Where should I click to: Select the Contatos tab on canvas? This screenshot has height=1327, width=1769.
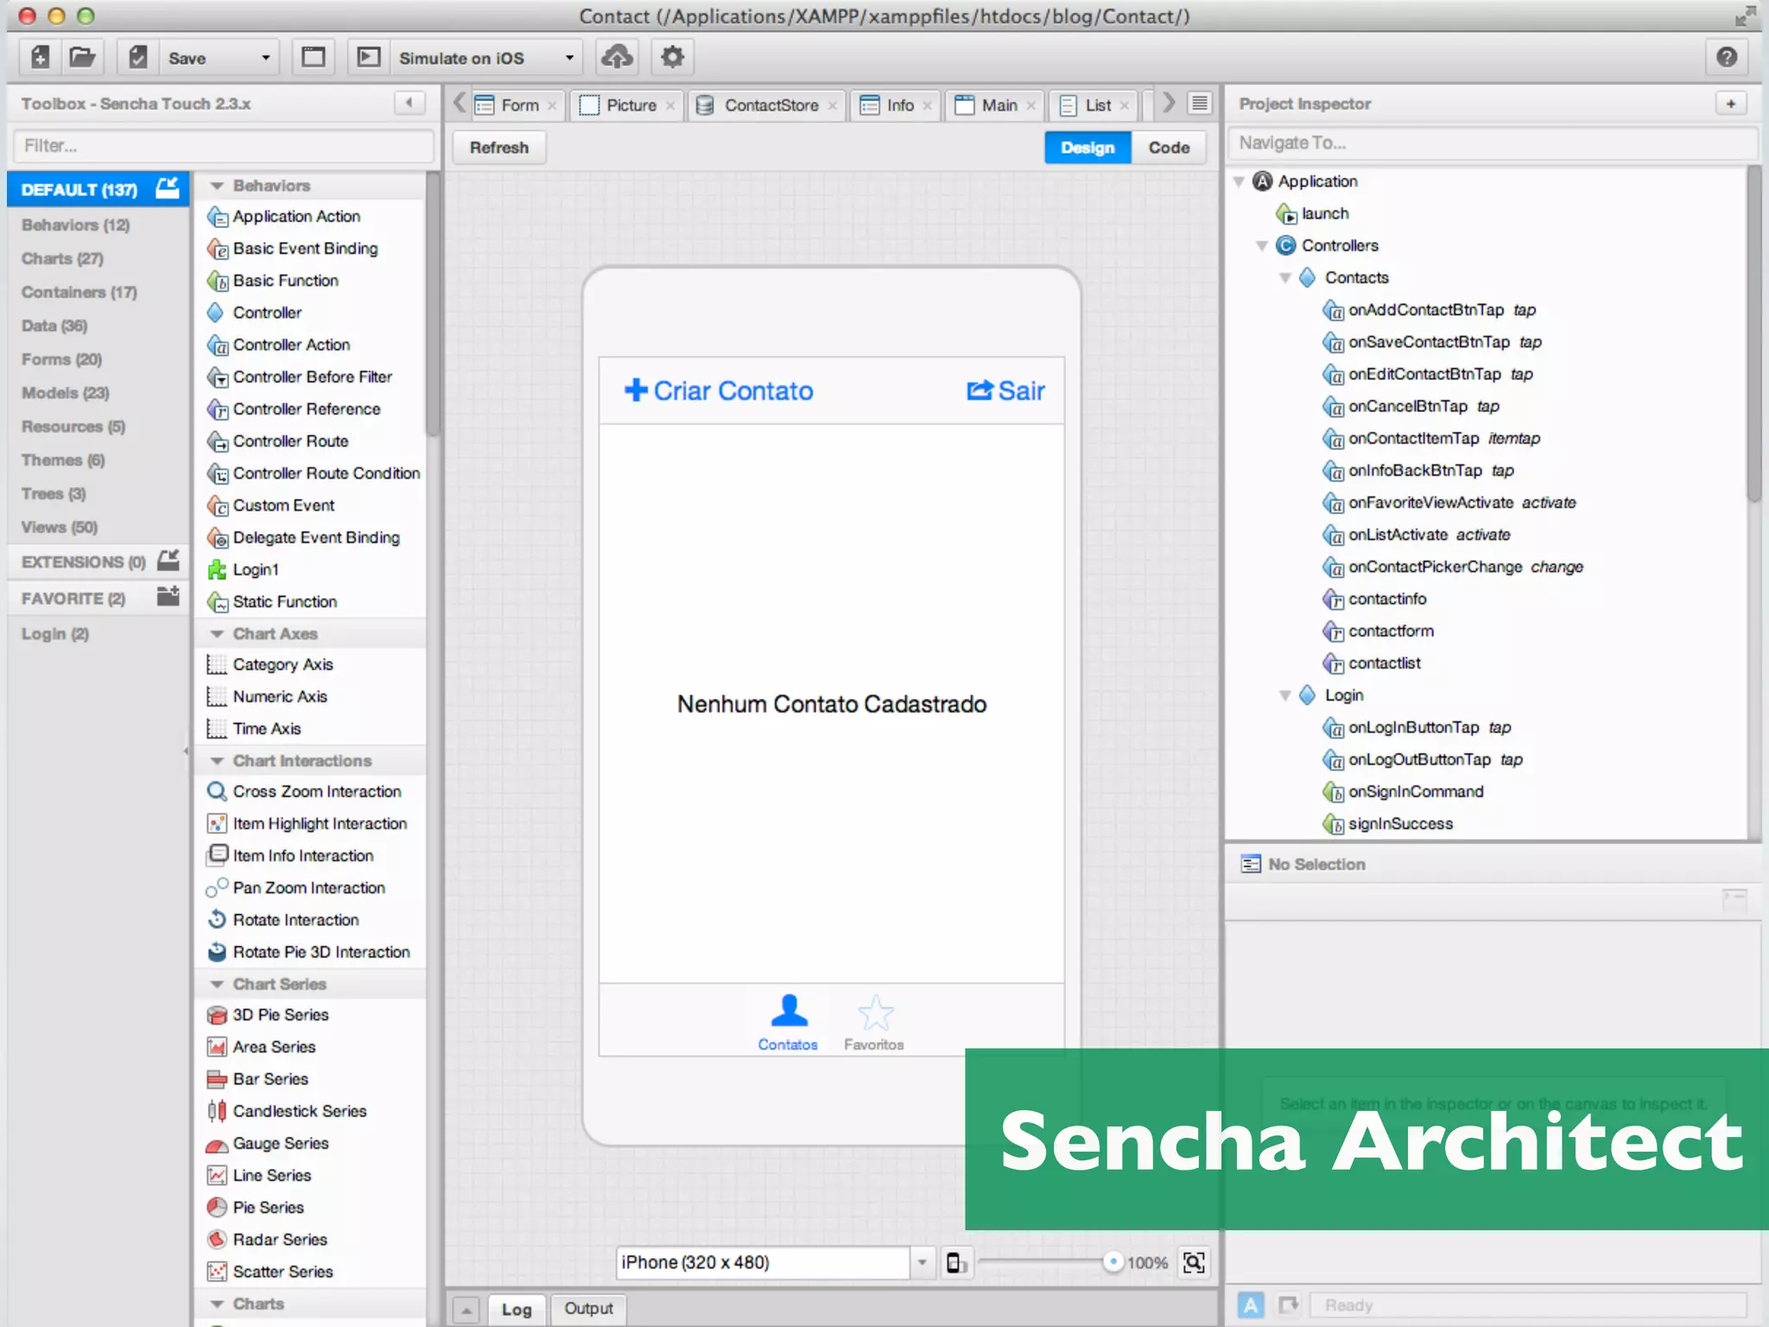point(788,1023)
